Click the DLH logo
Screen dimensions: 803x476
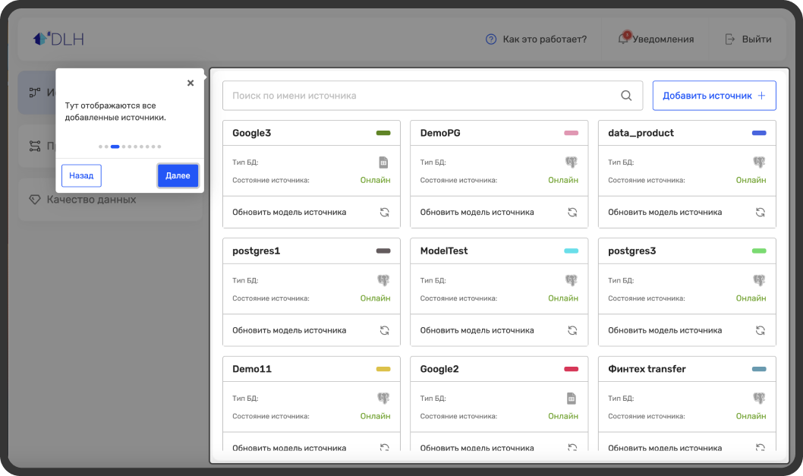coord(58,39)
